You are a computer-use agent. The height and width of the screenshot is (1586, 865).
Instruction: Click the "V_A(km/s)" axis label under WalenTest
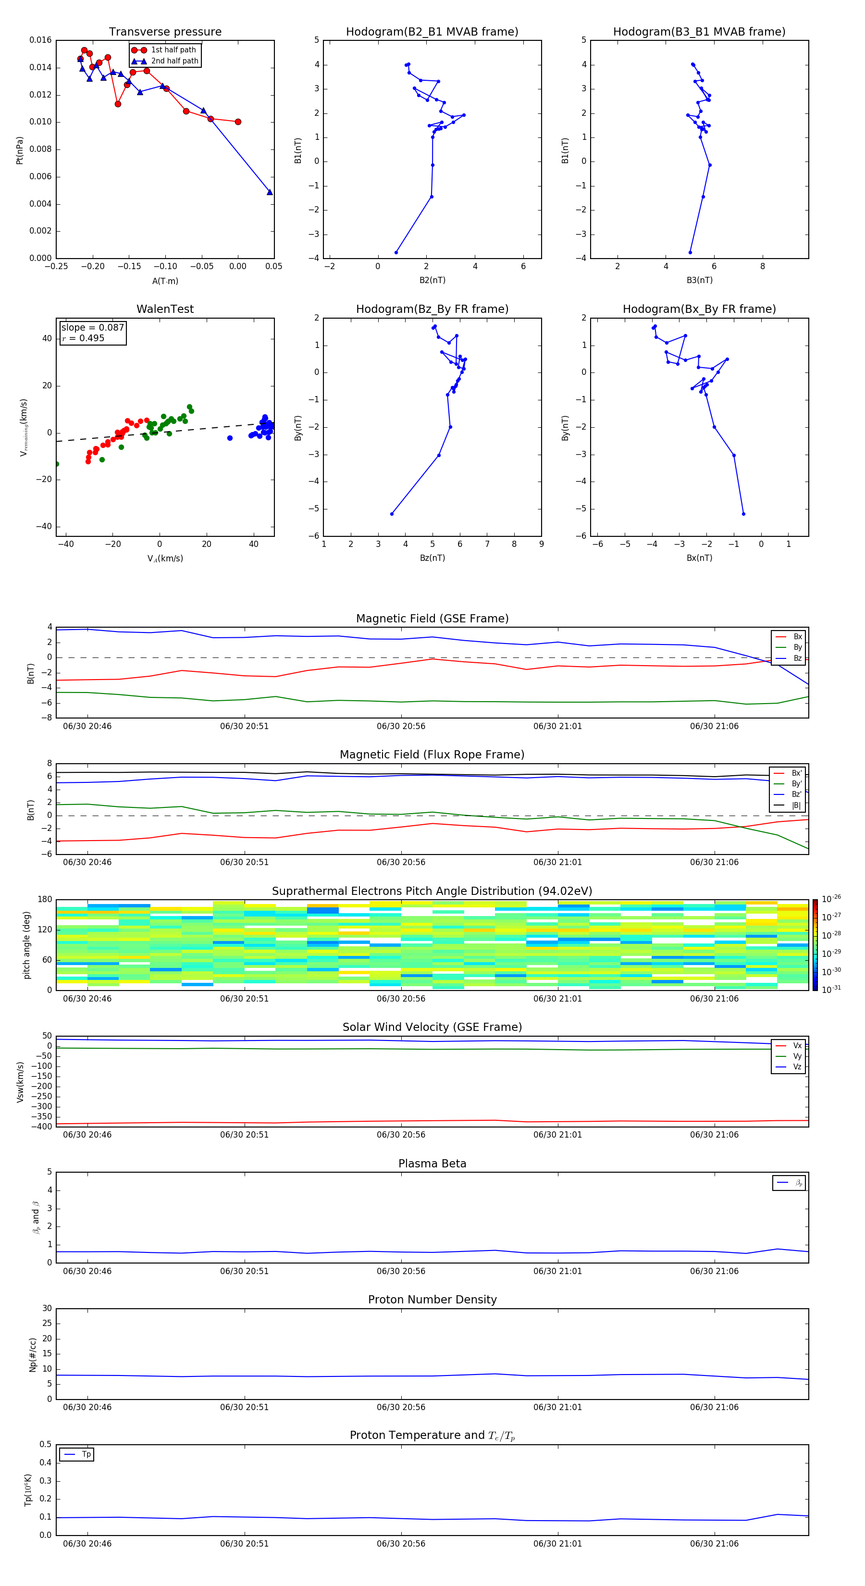click(165, 558)
